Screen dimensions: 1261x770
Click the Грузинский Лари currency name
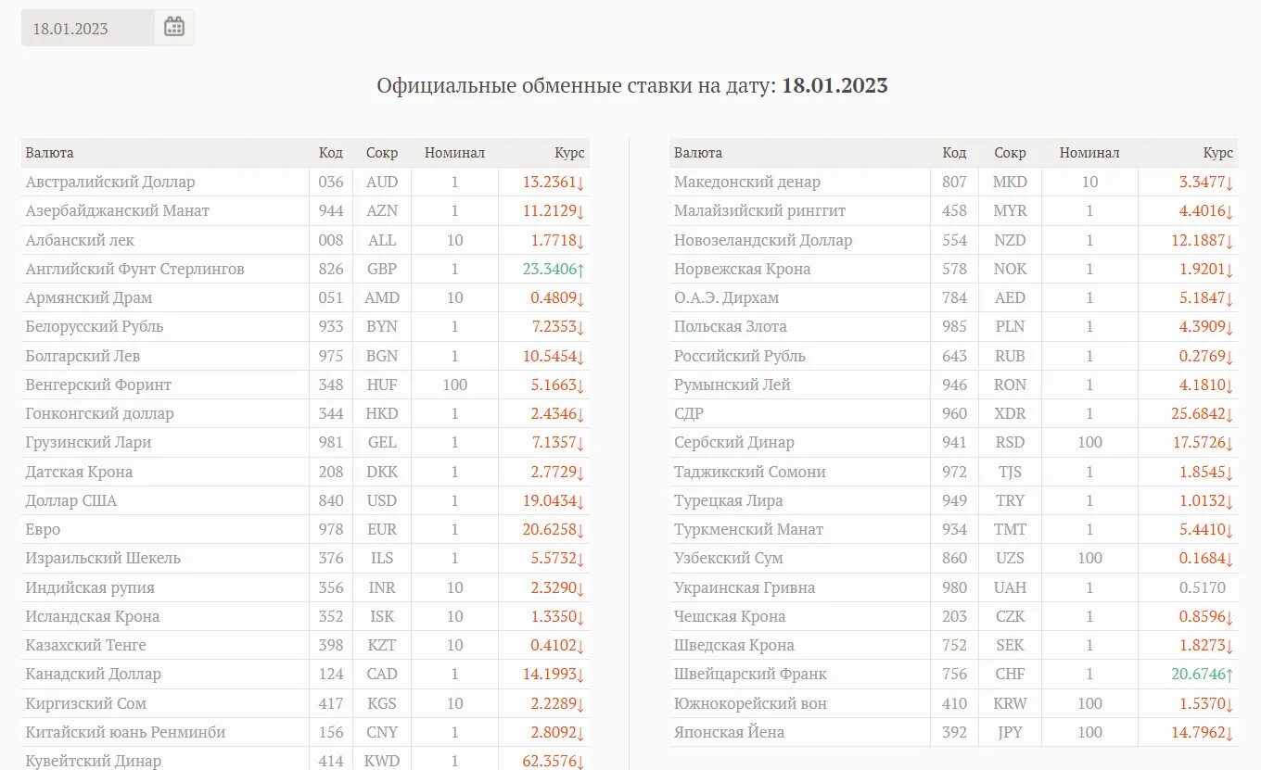[88, 443]
